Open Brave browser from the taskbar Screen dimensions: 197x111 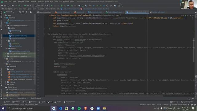(x=86, y=108)
